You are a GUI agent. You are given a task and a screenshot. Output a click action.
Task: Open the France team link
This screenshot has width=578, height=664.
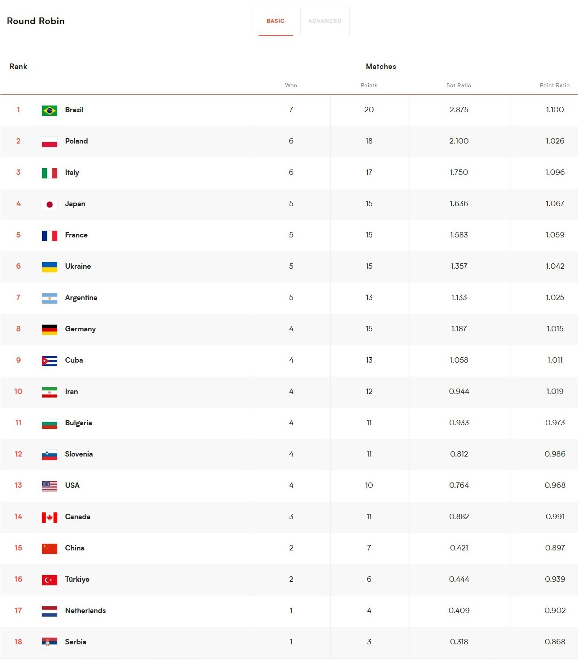pyautogui.click(x=76, y=235)
